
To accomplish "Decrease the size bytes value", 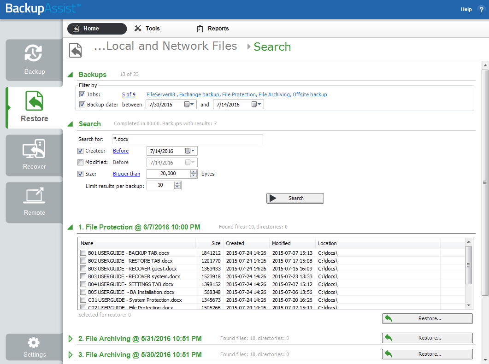I will [194, 176].
